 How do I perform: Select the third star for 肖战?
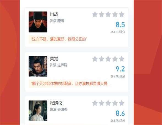pos(108,14)
